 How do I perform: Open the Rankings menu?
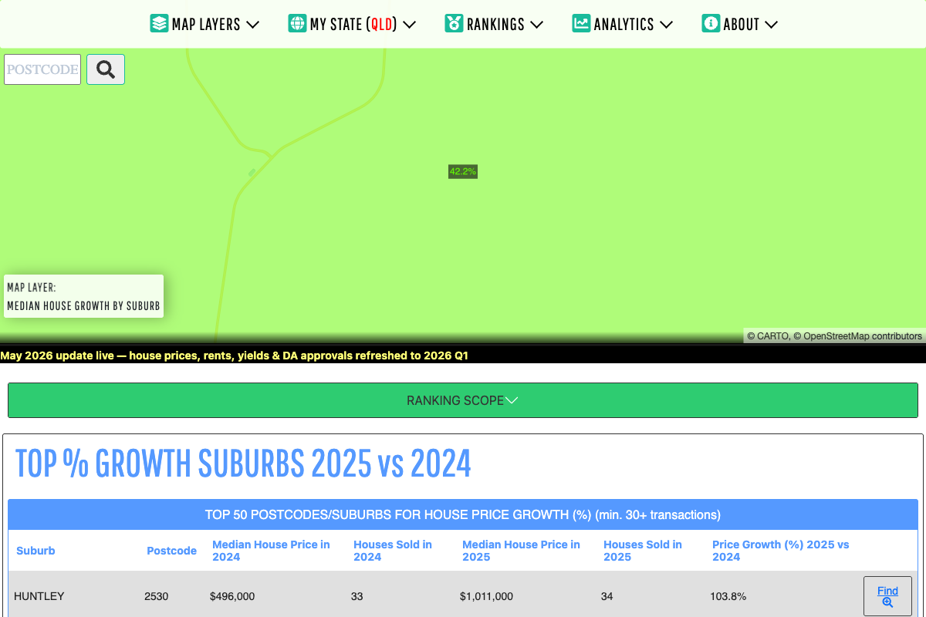point(494,24)
